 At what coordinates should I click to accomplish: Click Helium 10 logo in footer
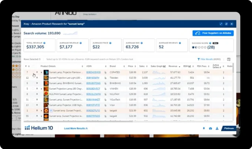(39, 128)
